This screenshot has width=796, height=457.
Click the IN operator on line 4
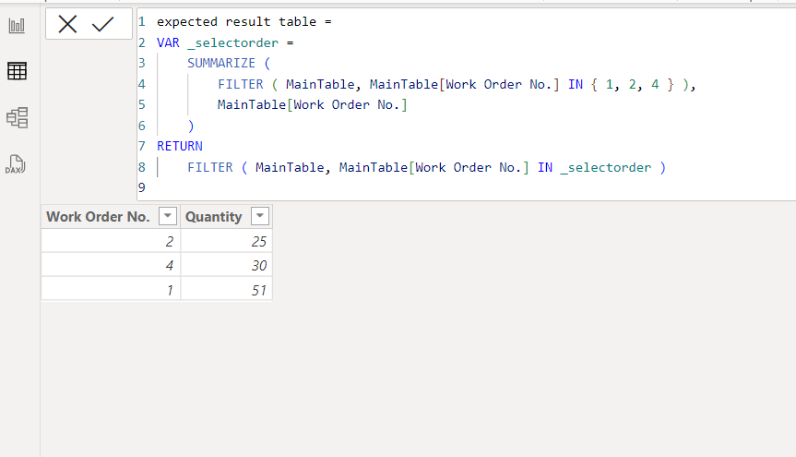(576, 84)
